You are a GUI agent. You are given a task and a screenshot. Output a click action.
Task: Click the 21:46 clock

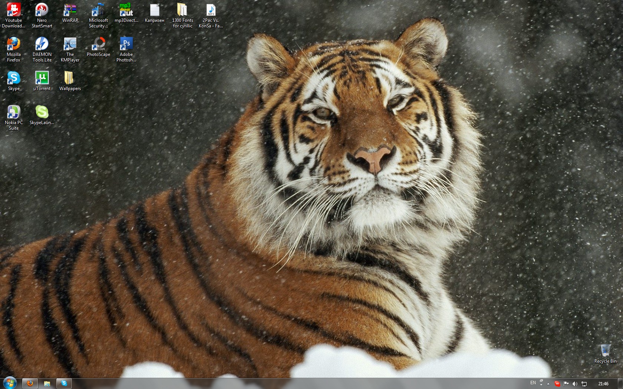pos(603,384)
